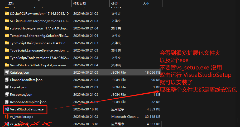This screenshot has height=127, width=240.
Task: Click the 2025/6/30 18:18 date of VisualStudioSetup.exe
Action: 85,109
